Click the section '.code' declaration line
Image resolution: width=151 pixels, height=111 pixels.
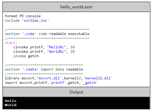(x=47, y=34)
